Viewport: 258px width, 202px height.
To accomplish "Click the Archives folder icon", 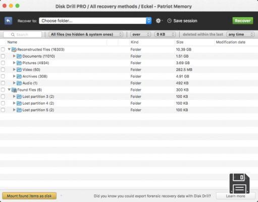I will 19,76.
